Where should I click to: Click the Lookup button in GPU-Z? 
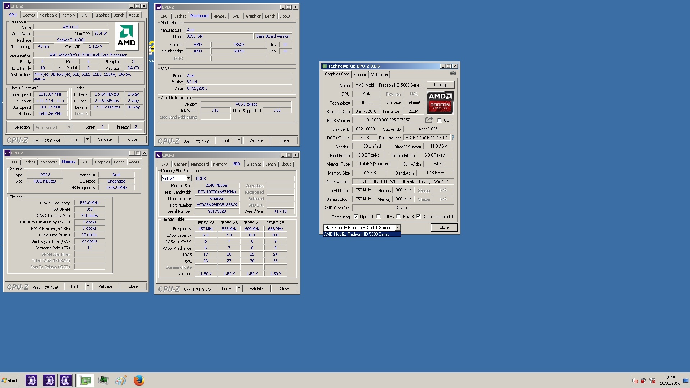(441, 85)
